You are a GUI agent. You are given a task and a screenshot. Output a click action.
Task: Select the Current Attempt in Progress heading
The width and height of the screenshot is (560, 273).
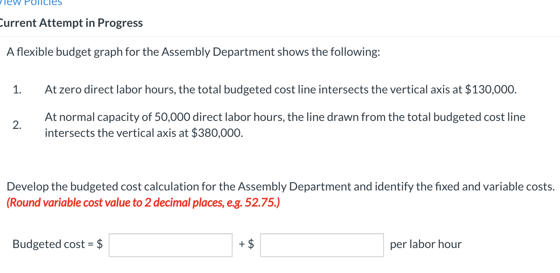coord(71,22)
